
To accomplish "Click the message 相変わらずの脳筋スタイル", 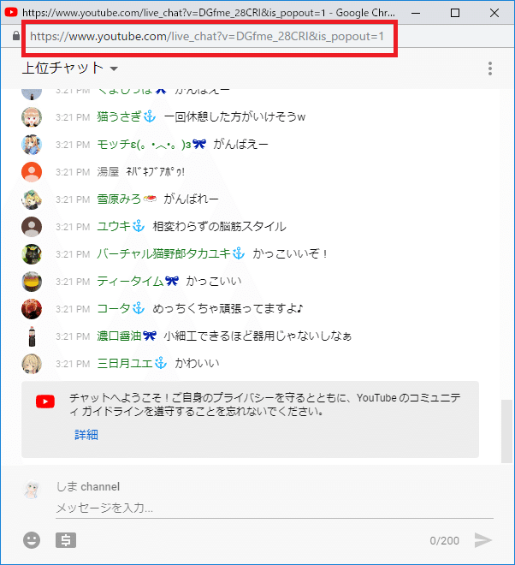I will (219, 226).
